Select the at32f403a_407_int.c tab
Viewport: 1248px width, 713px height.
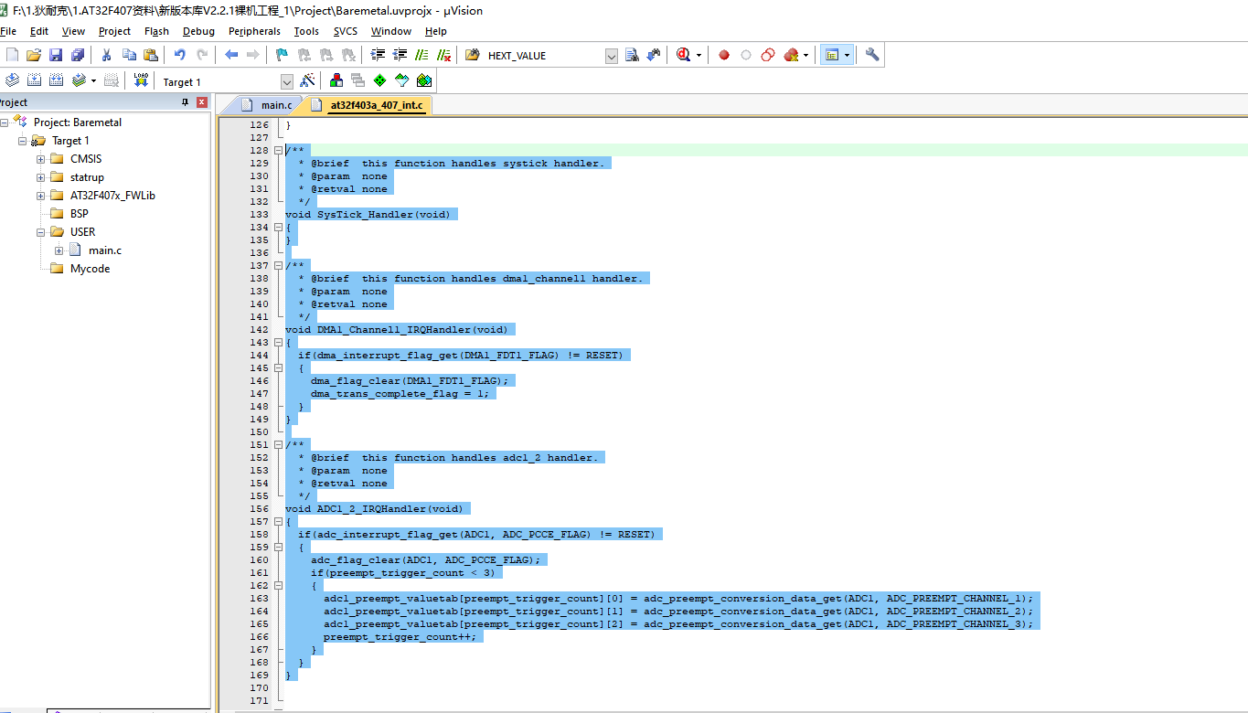tap(367, 105)
